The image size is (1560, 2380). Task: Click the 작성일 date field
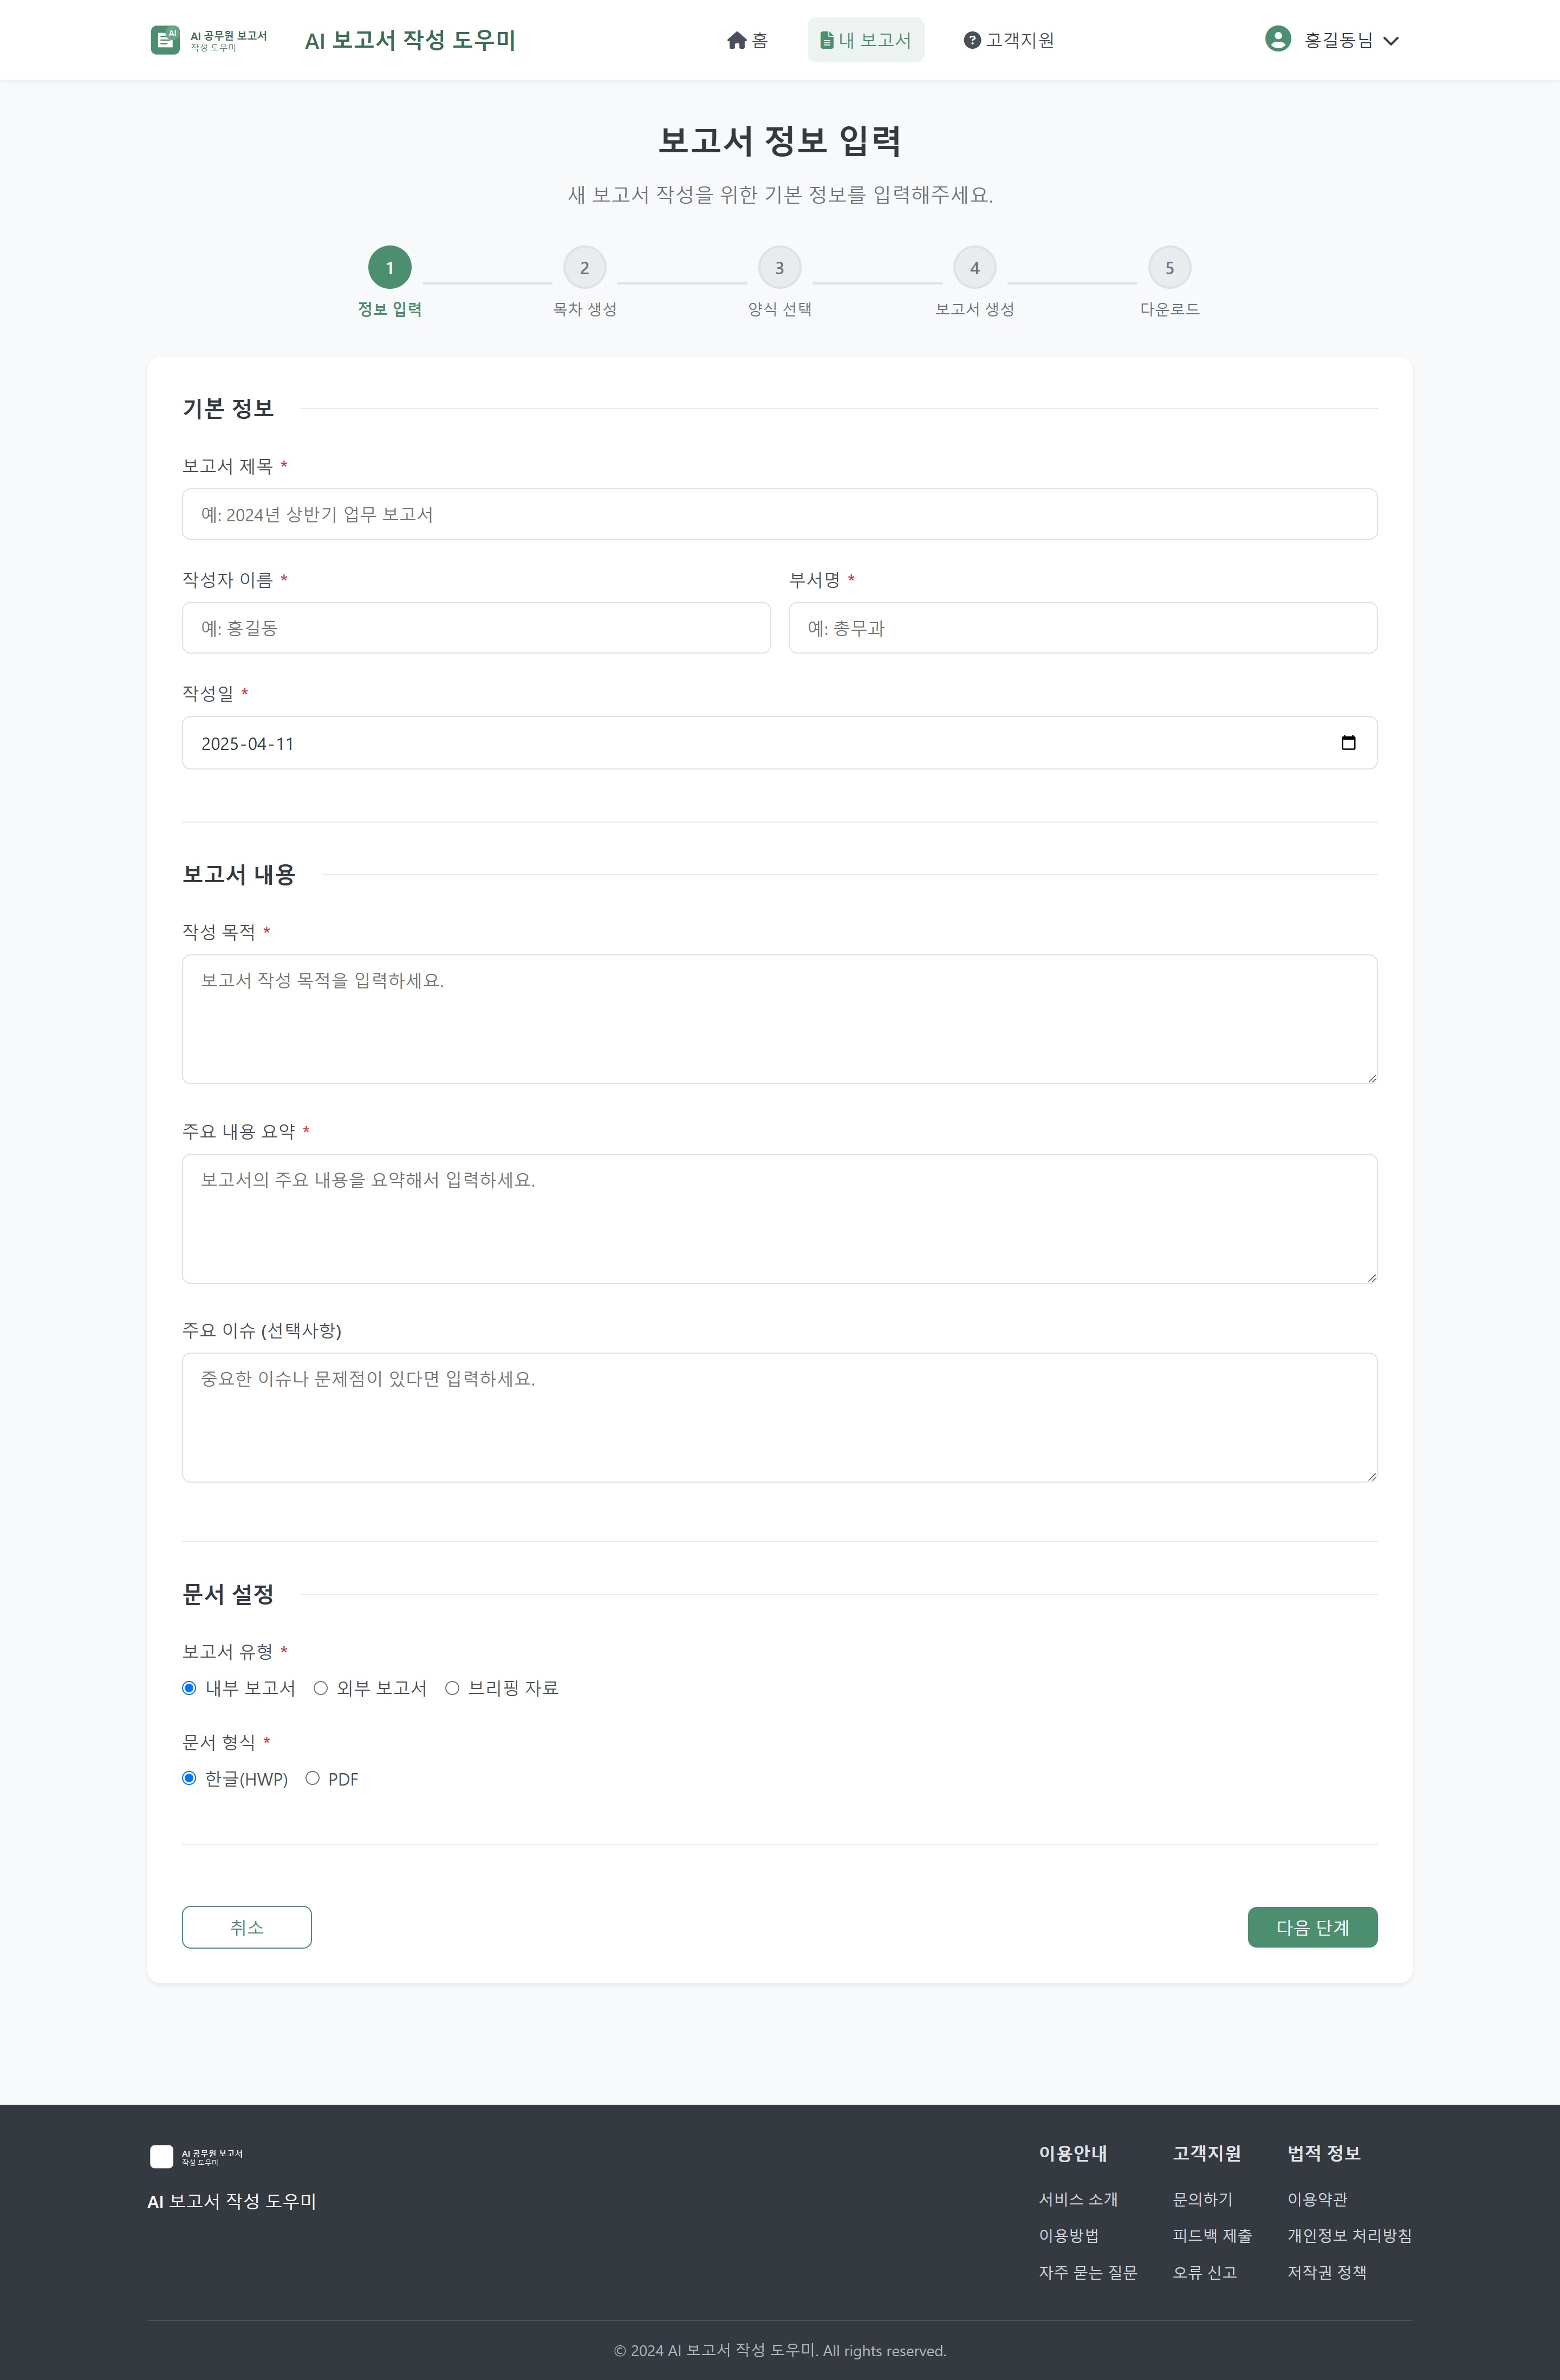coord(779,743)
